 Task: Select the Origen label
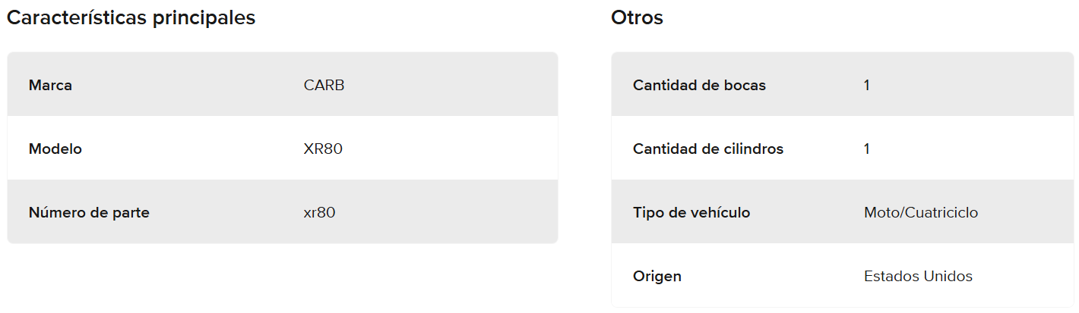coord(657,277)
